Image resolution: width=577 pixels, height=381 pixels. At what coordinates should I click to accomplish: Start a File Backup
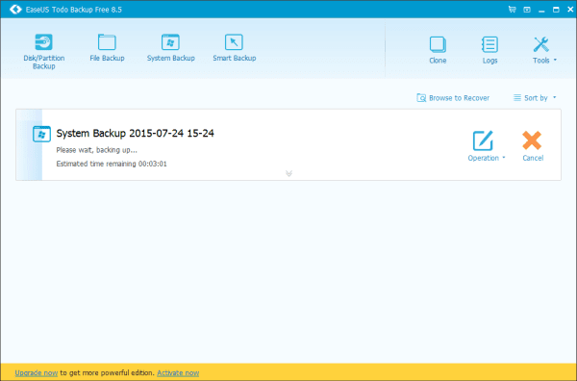tap(107, 47)
